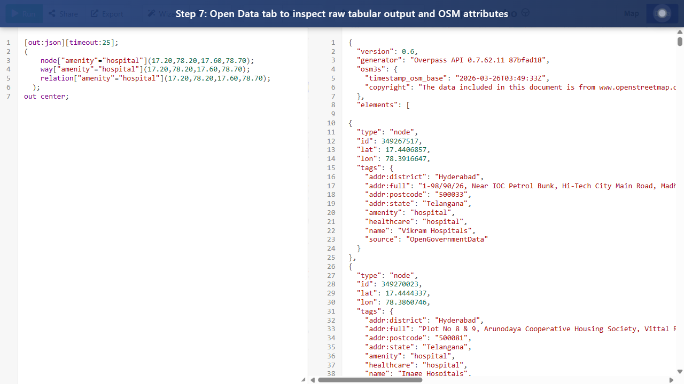The width and height of the screenshot is (684, 384).
Task: Click line number 27 in the data panel gutter
Action: (331, 275)
